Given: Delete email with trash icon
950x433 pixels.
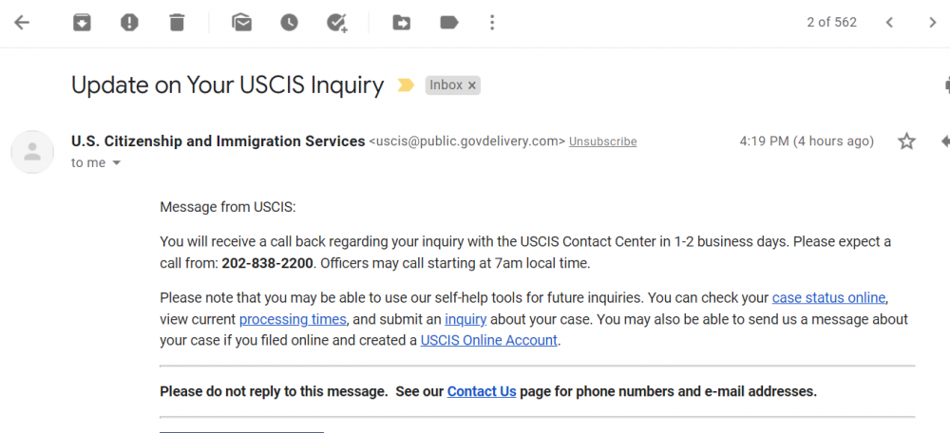Looking at the screenshot, I should [177, 23].
